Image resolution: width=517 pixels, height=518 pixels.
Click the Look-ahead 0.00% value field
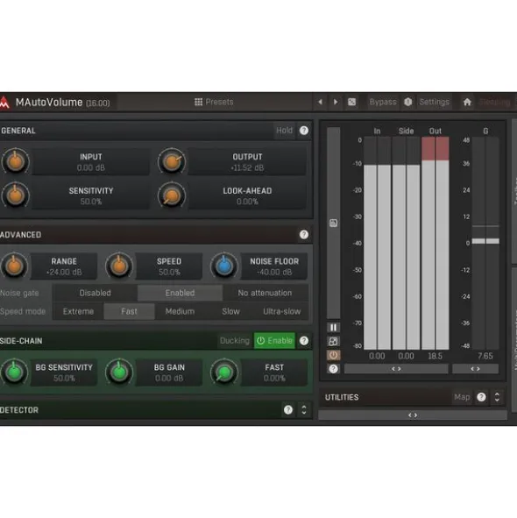coord(247,196)
